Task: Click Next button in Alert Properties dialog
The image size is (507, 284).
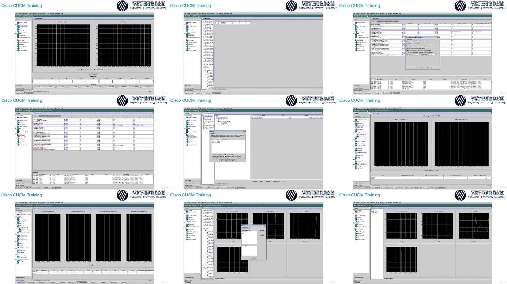Action: click(422, 68)
